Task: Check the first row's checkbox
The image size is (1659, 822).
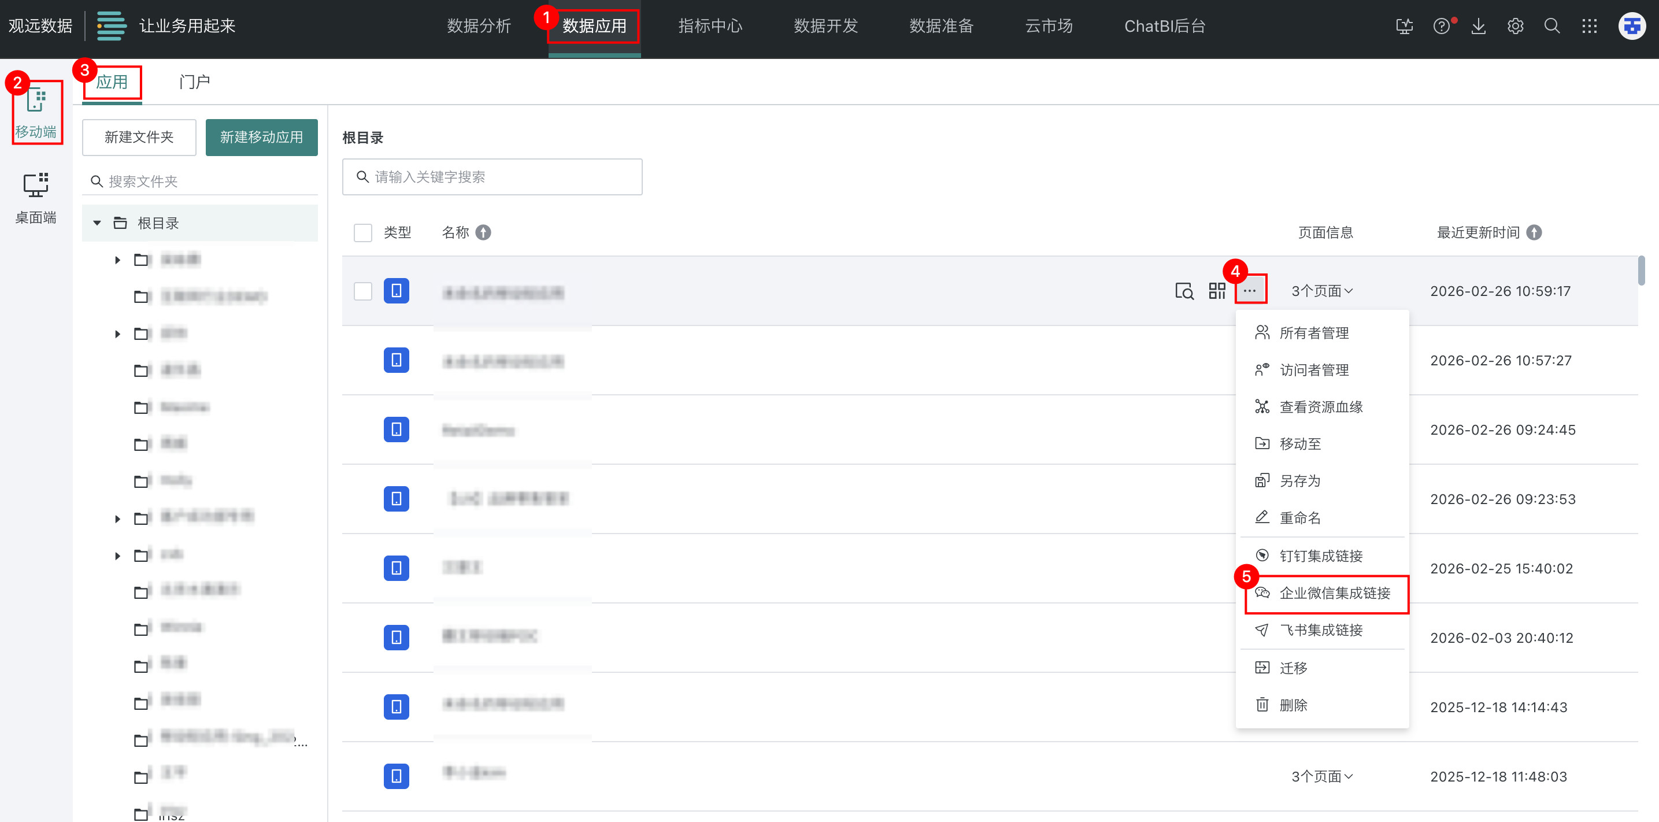Action: [362, 291]
